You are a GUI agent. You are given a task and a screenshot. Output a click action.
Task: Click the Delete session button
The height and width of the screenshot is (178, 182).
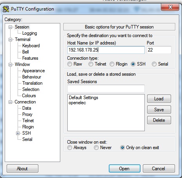coord(159,120)
